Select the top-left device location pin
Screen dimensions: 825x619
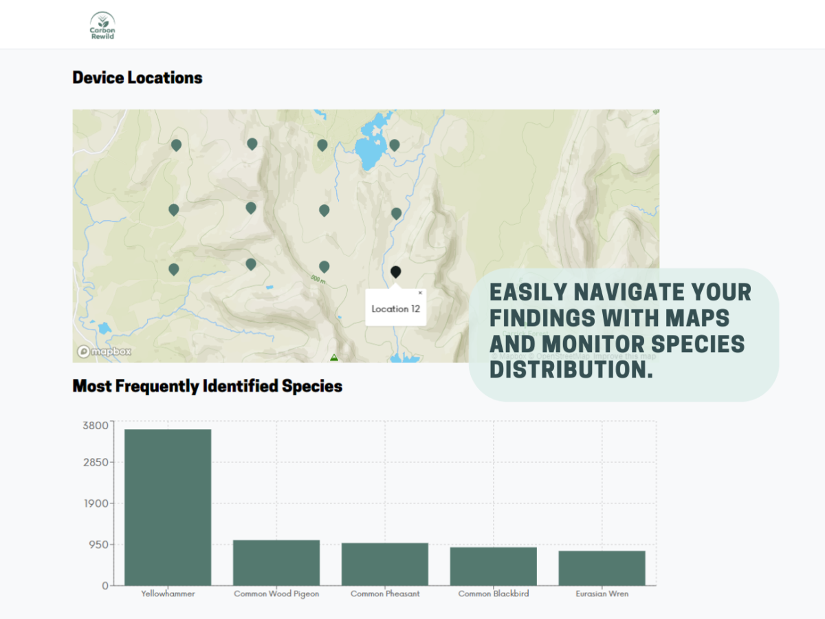176,144
